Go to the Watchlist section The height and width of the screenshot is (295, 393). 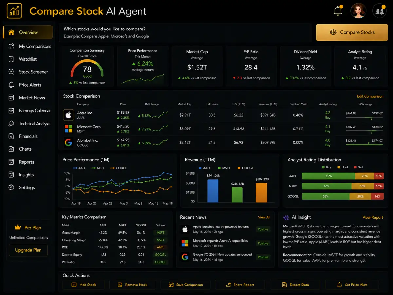[28, 59]
